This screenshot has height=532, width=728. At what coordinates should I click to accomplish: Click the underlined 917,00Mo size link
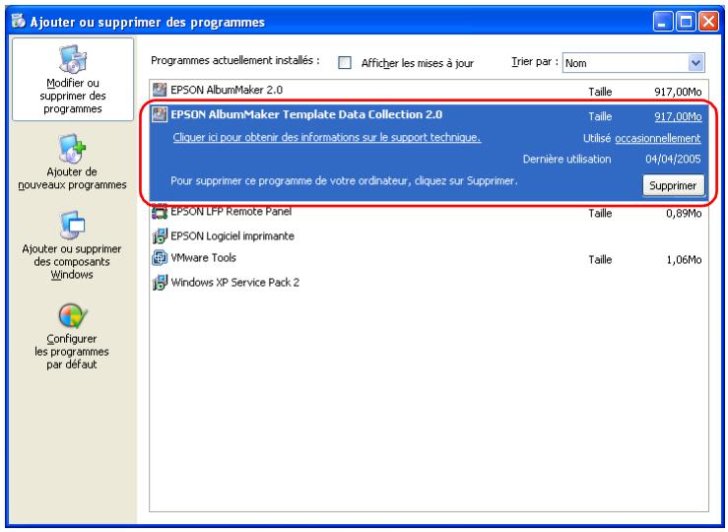pos(678,116)
